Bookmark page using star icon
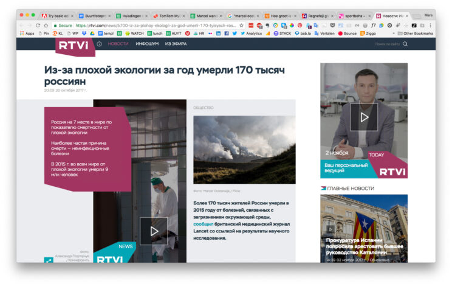452x286 pixels. point(241,26)
